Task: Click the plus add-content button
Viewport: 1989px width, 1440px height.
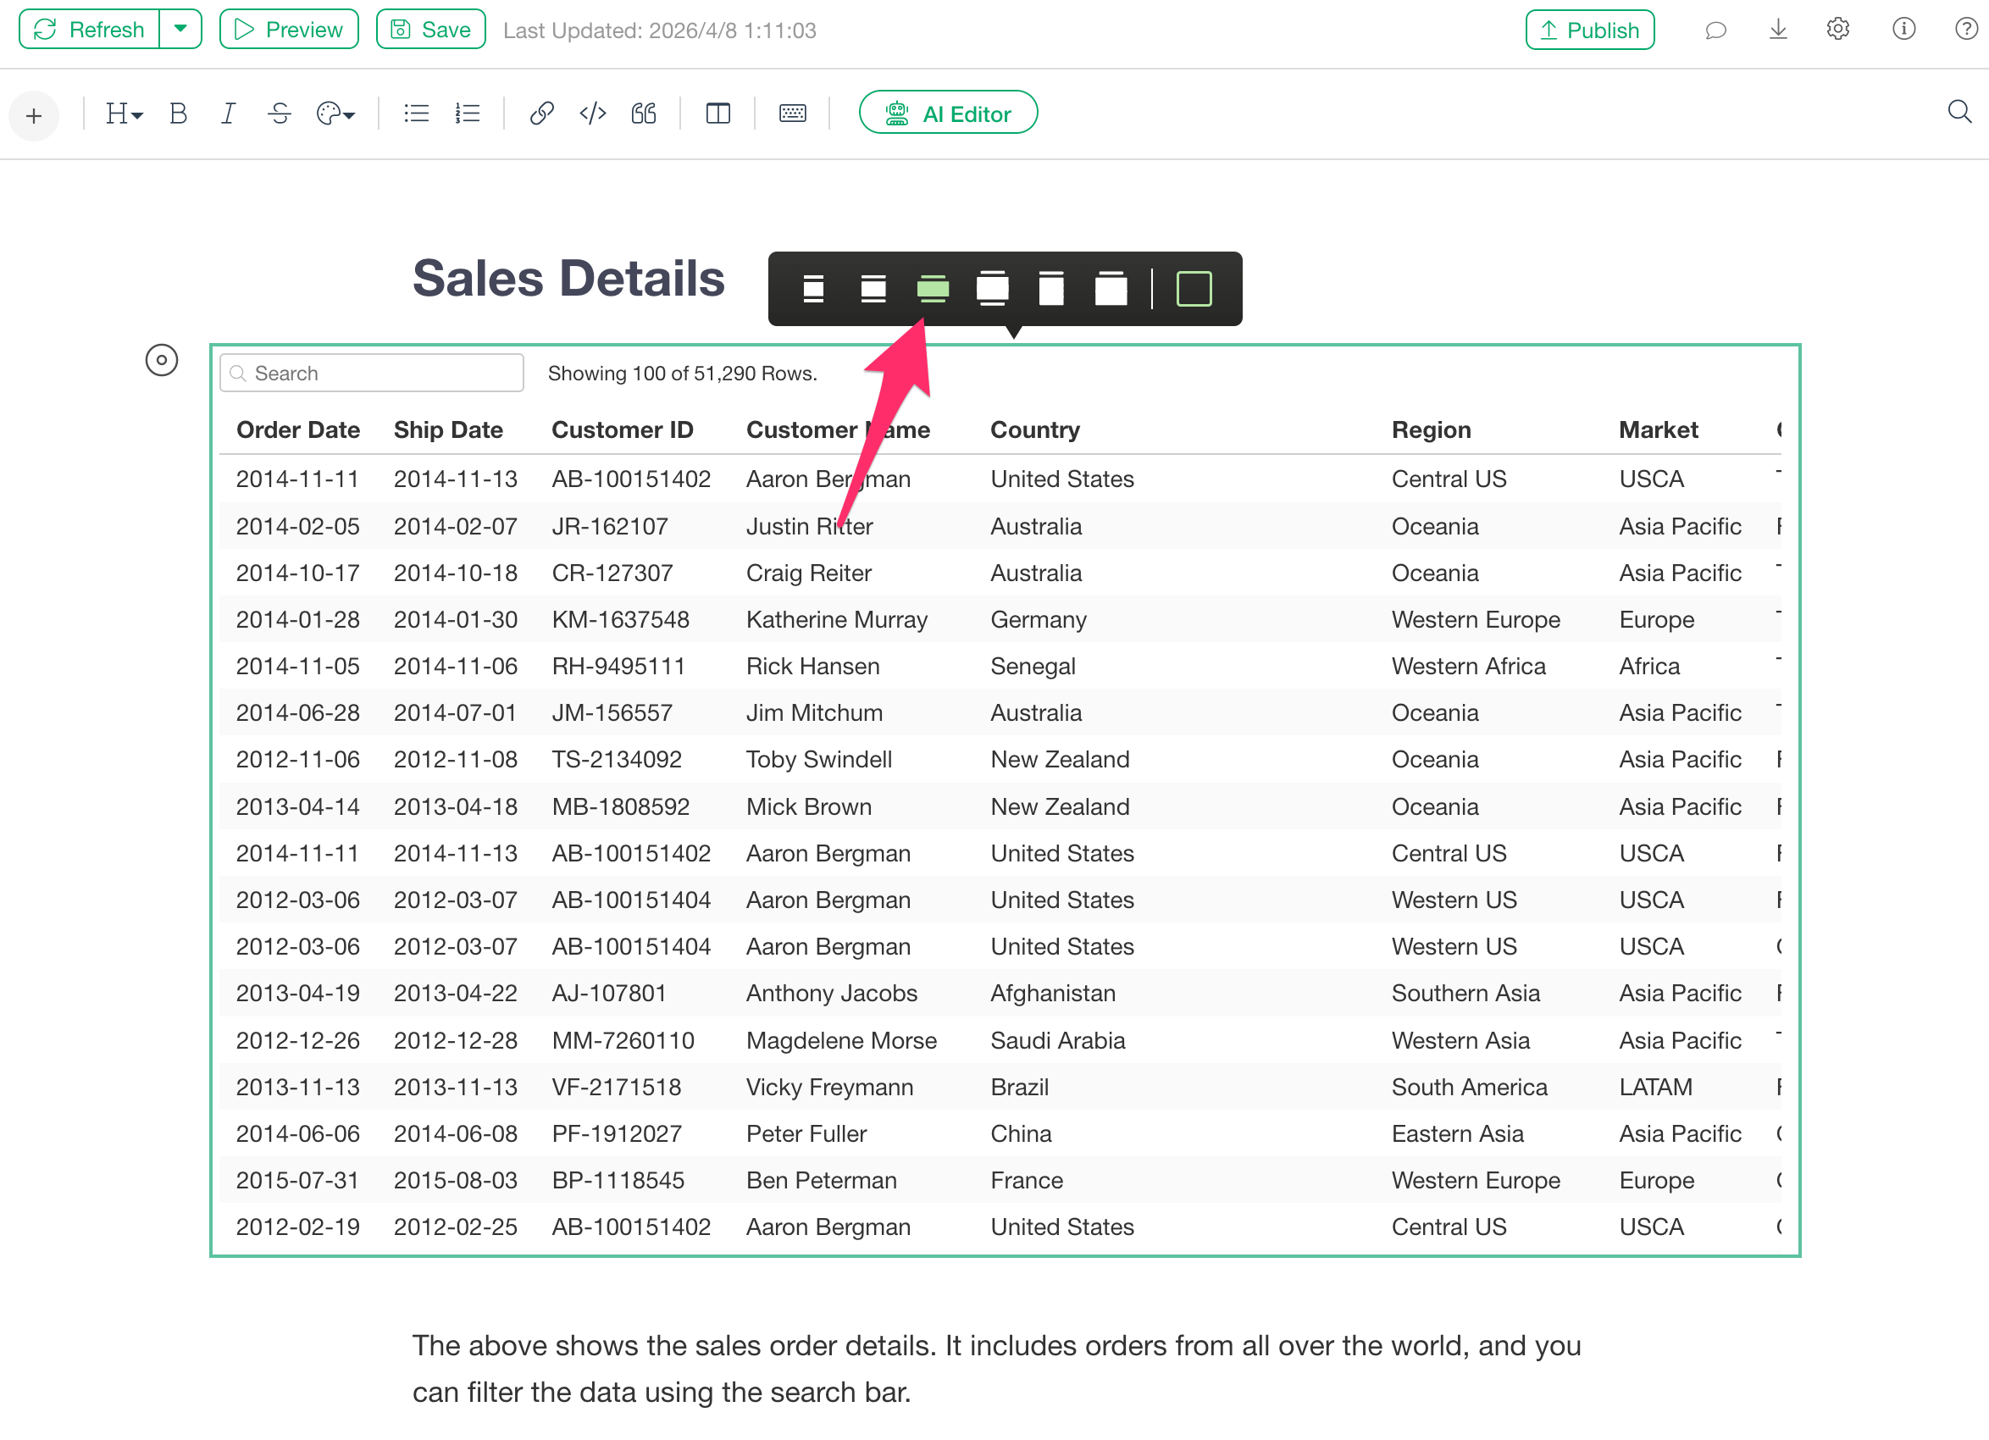Action: (x=34, y=116)
